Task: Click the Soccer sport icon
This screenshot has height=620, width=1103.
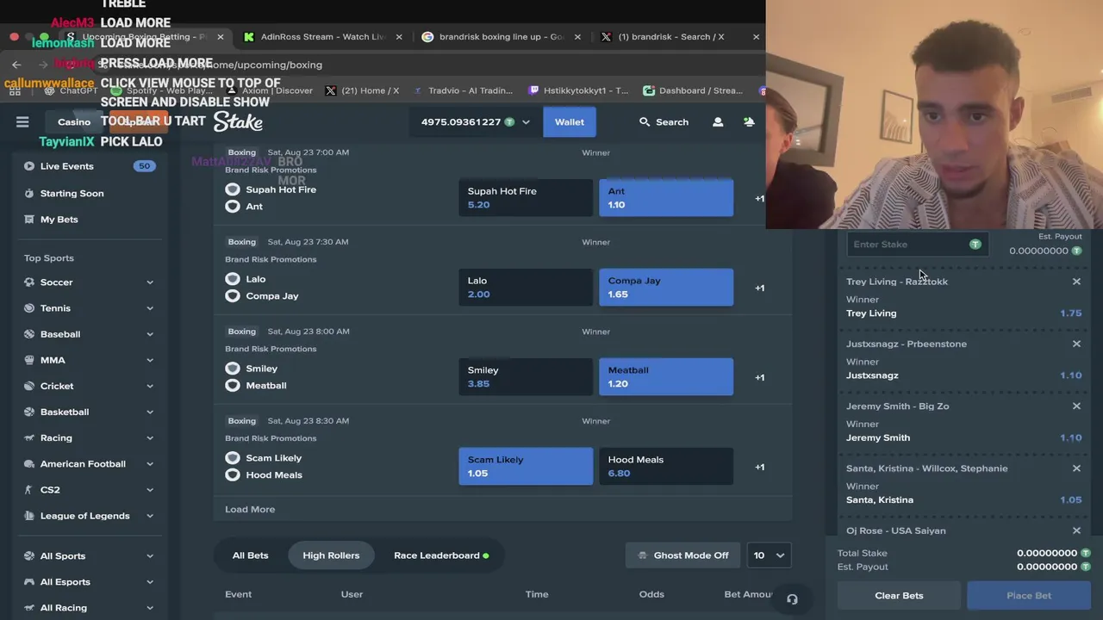Action: [x=29, y=282]
